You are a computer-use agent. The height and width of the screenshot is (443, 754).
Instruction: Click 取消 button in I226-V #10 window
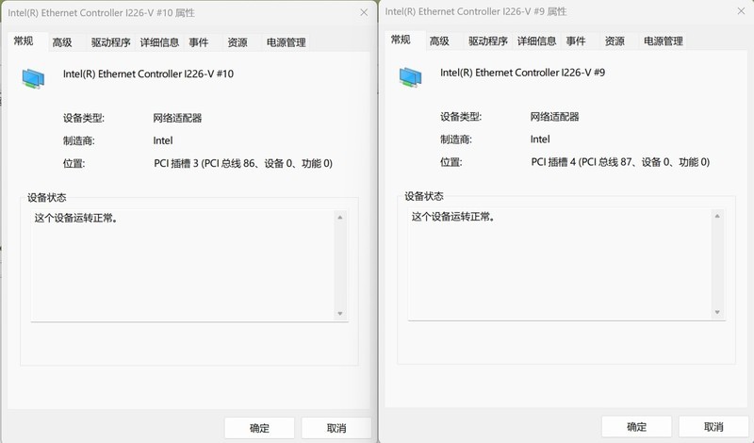tap(336, 428)
